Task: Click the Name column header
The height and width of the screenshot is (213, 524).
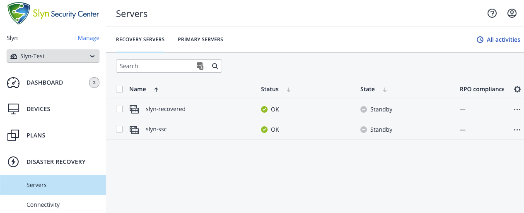Action: click(x=138, y=89)
